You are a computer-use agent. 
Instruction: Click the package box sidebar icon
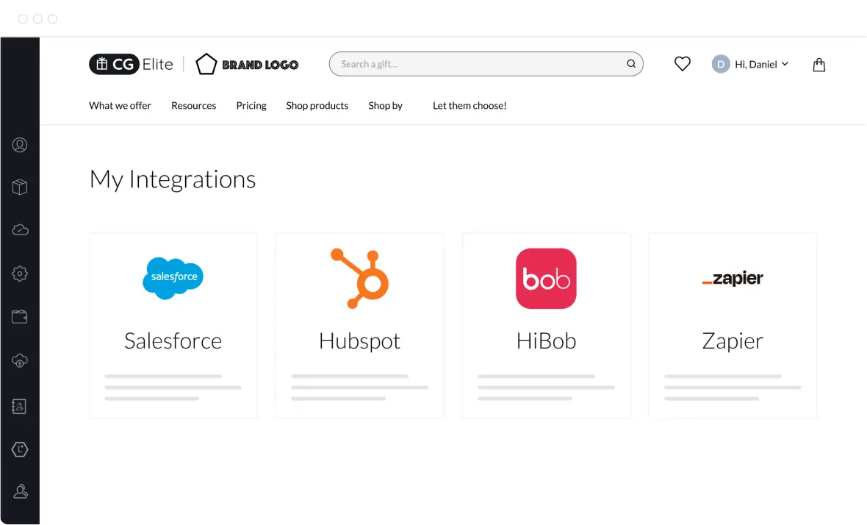pyautogui.click(x=20, y=187)
